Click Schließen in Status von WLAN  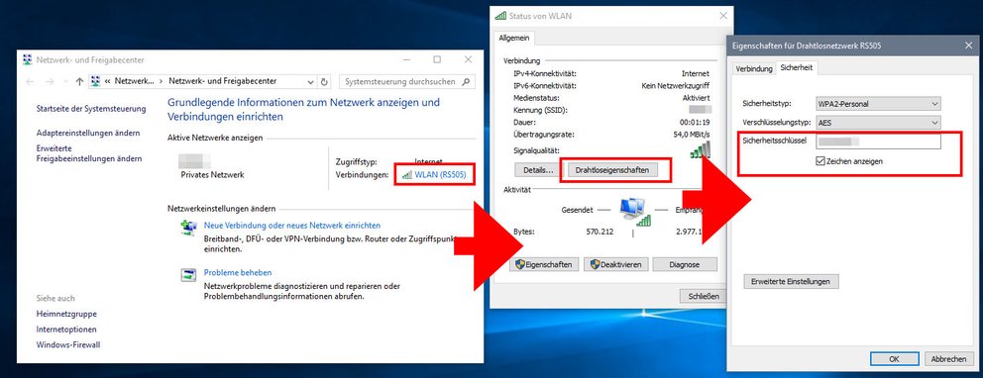[704, 296]
